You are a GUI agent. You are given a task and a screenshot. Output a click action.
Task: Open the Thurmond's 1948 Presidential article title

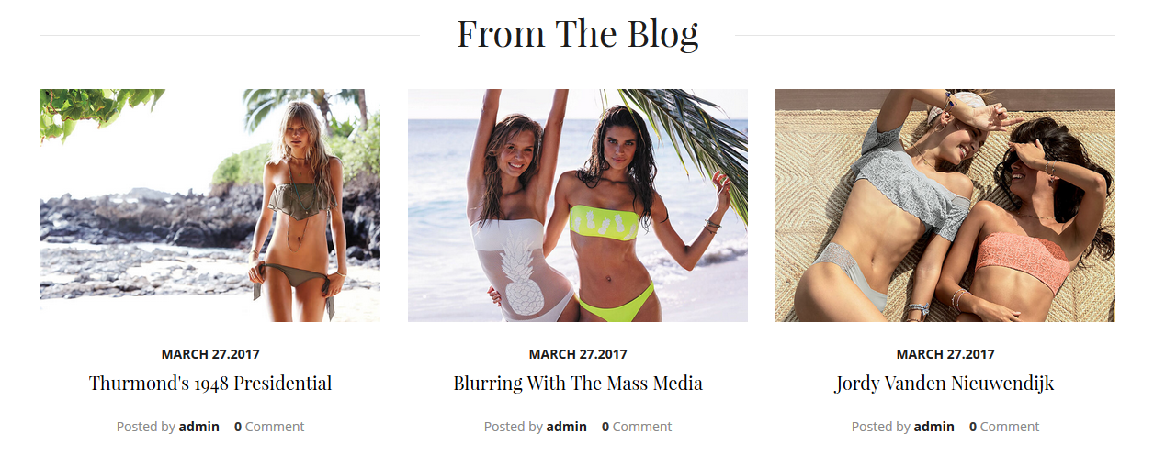pyautogui.click(x=210, y=384)
